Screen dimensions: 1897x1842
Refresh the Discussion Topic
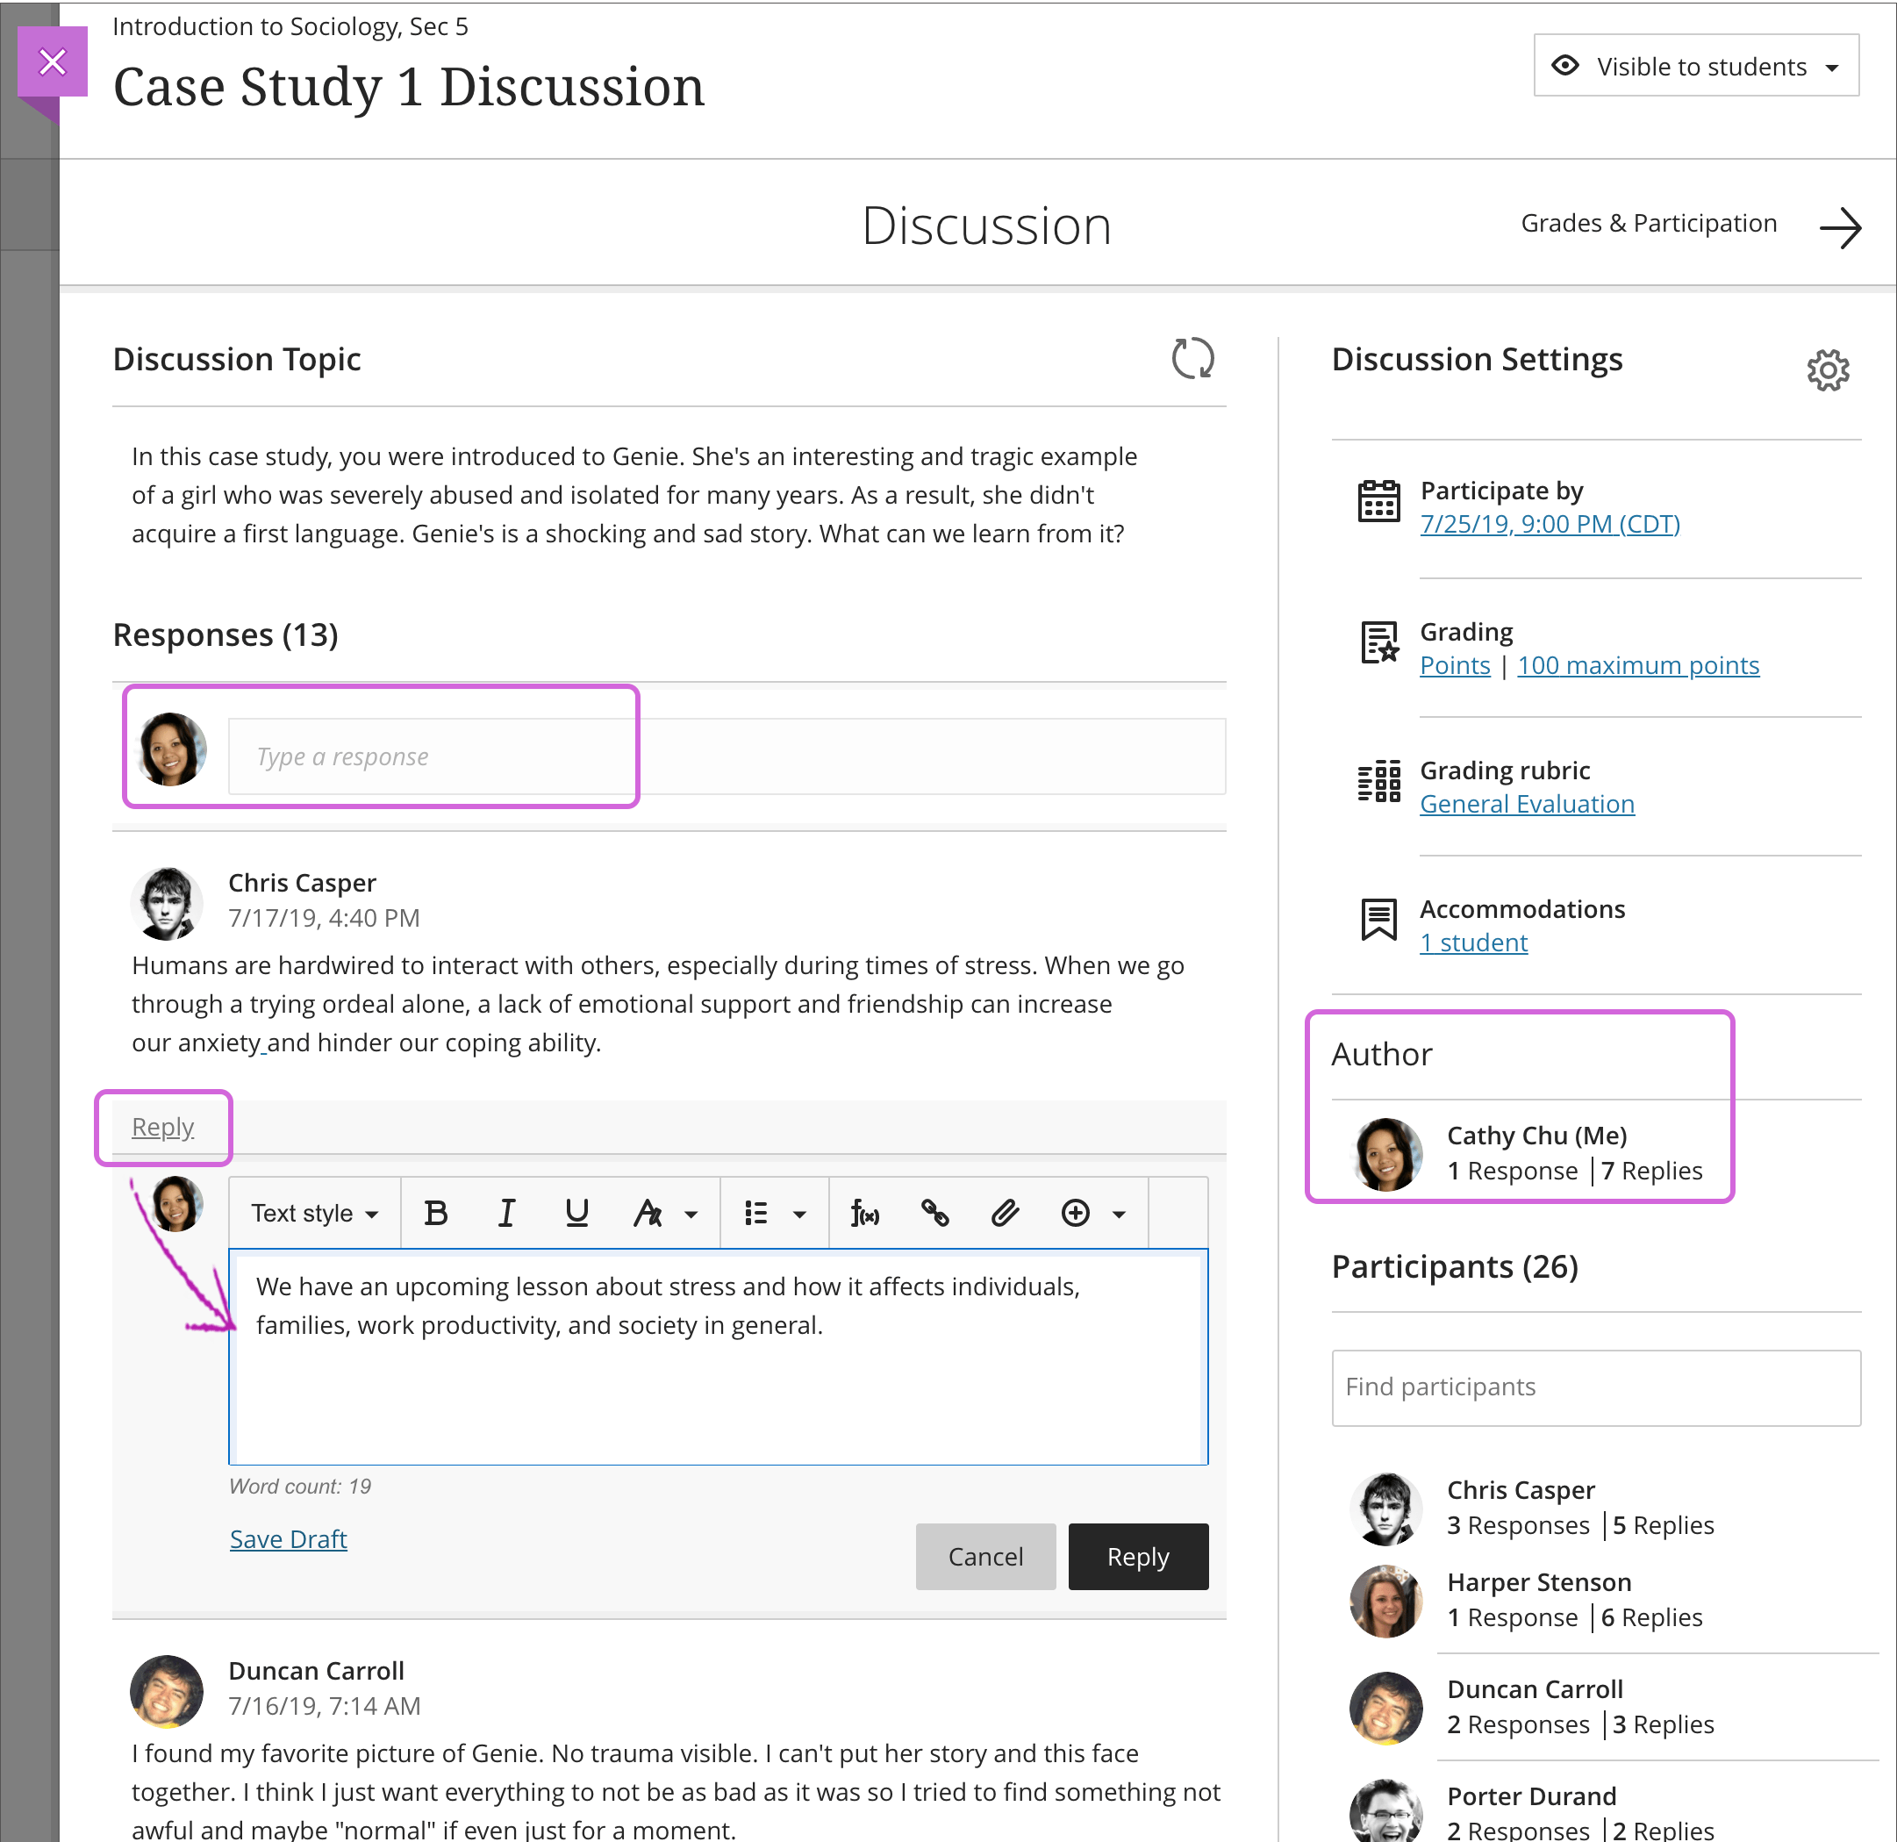tap(1193, 359)
